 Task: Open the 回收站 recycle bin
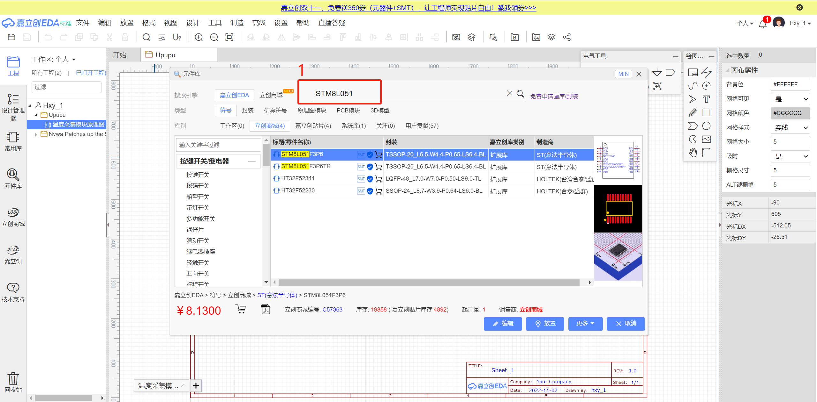(13, 382)
